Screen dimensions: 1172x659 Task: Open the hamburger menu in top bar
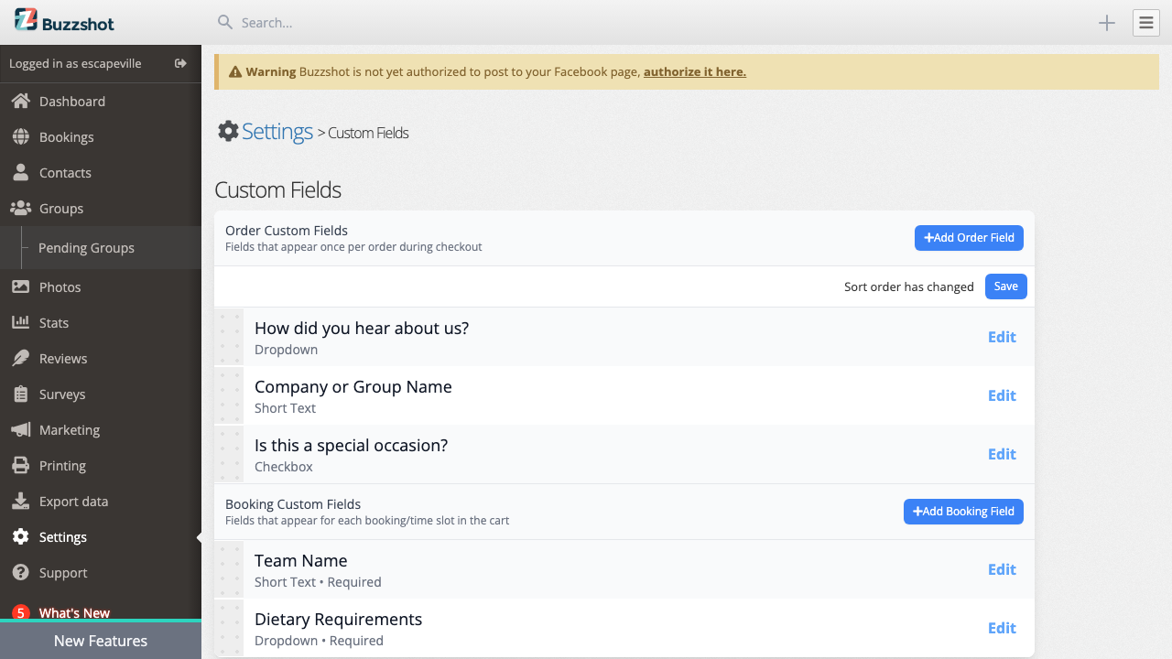(x=1145, y=23)
